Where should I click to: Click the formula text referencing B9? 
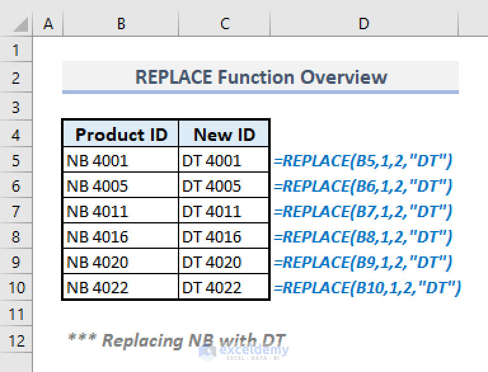[x=363, y=263]
